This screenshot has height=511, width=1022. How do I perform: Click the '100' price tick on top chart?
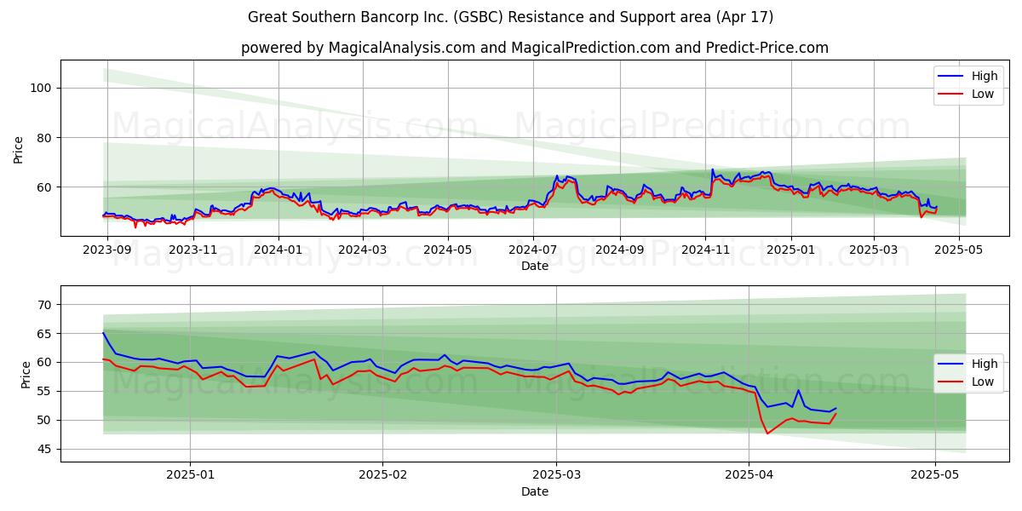(43, 88)
